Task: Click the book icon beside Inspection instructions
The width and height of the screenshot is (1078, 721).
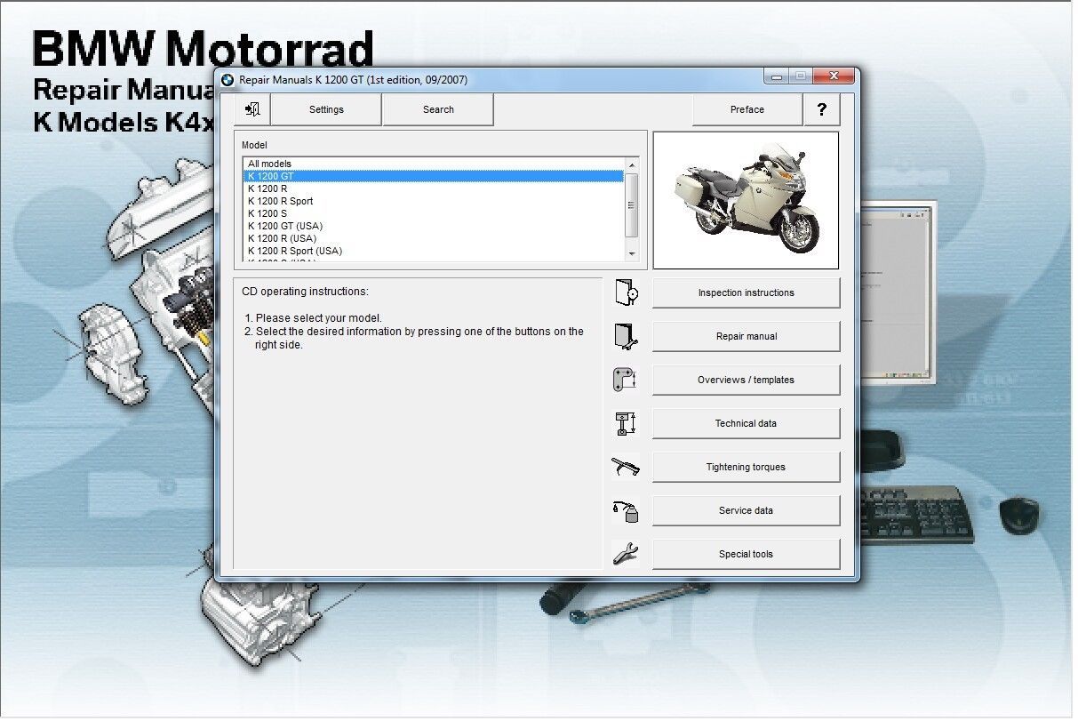Action: point(626,292)
